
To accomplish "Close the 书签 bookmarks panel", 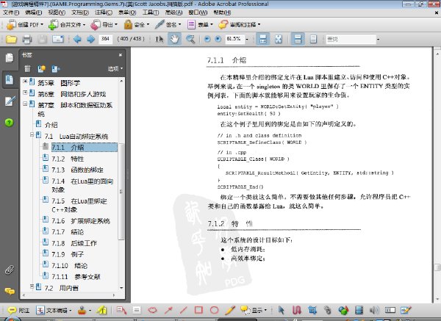I will tap(121, 55).
